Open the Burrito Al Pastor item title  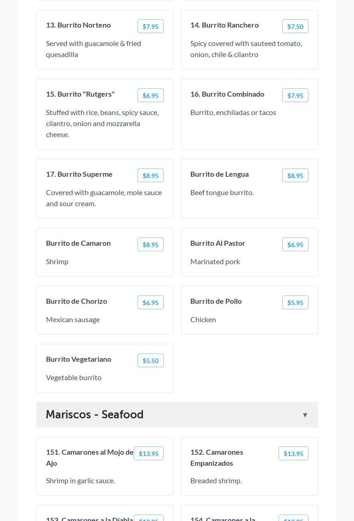pyautogui.click(x=218, y=243)
